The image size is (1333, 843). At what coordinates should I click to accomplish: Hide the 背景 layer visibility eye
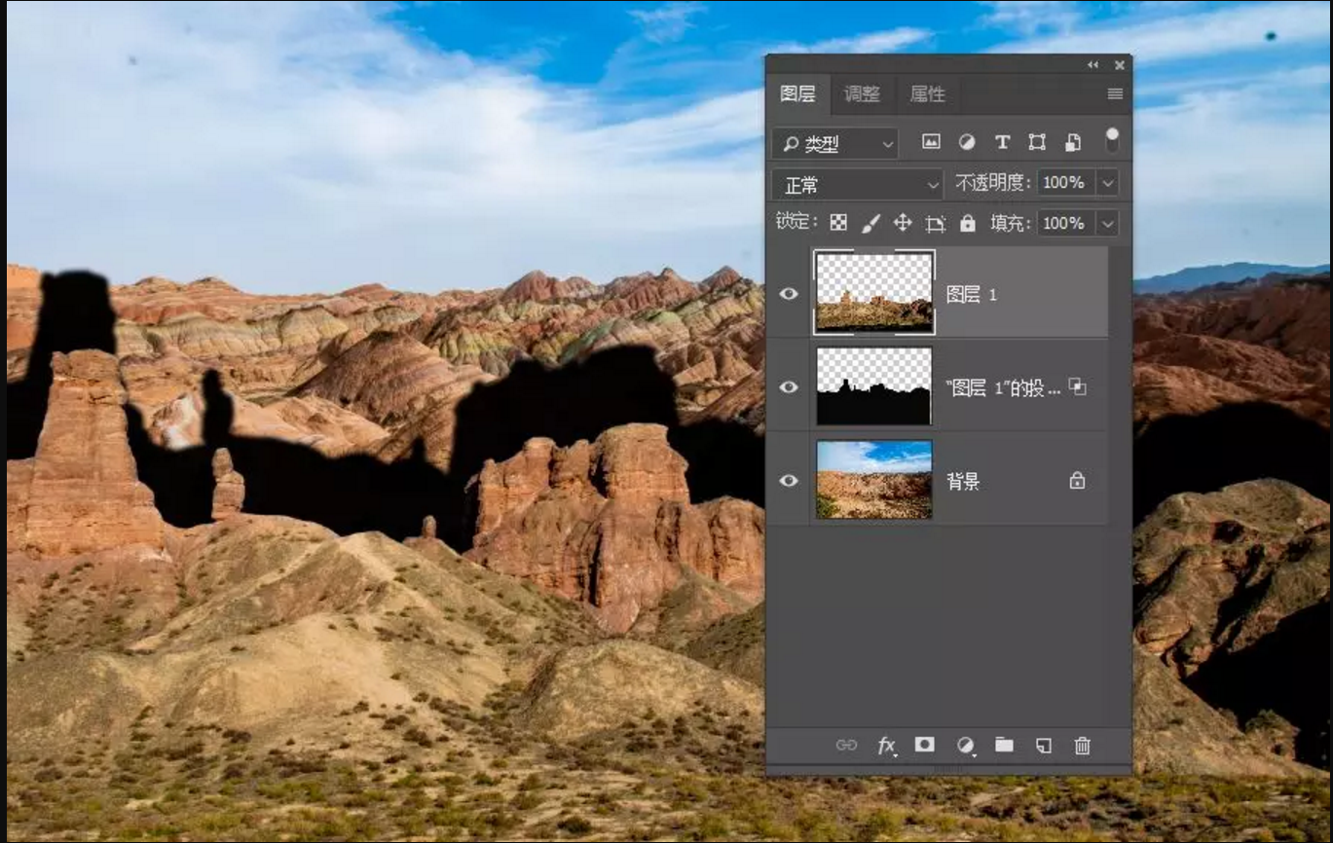pyautogui.click(x=789, y=481)
